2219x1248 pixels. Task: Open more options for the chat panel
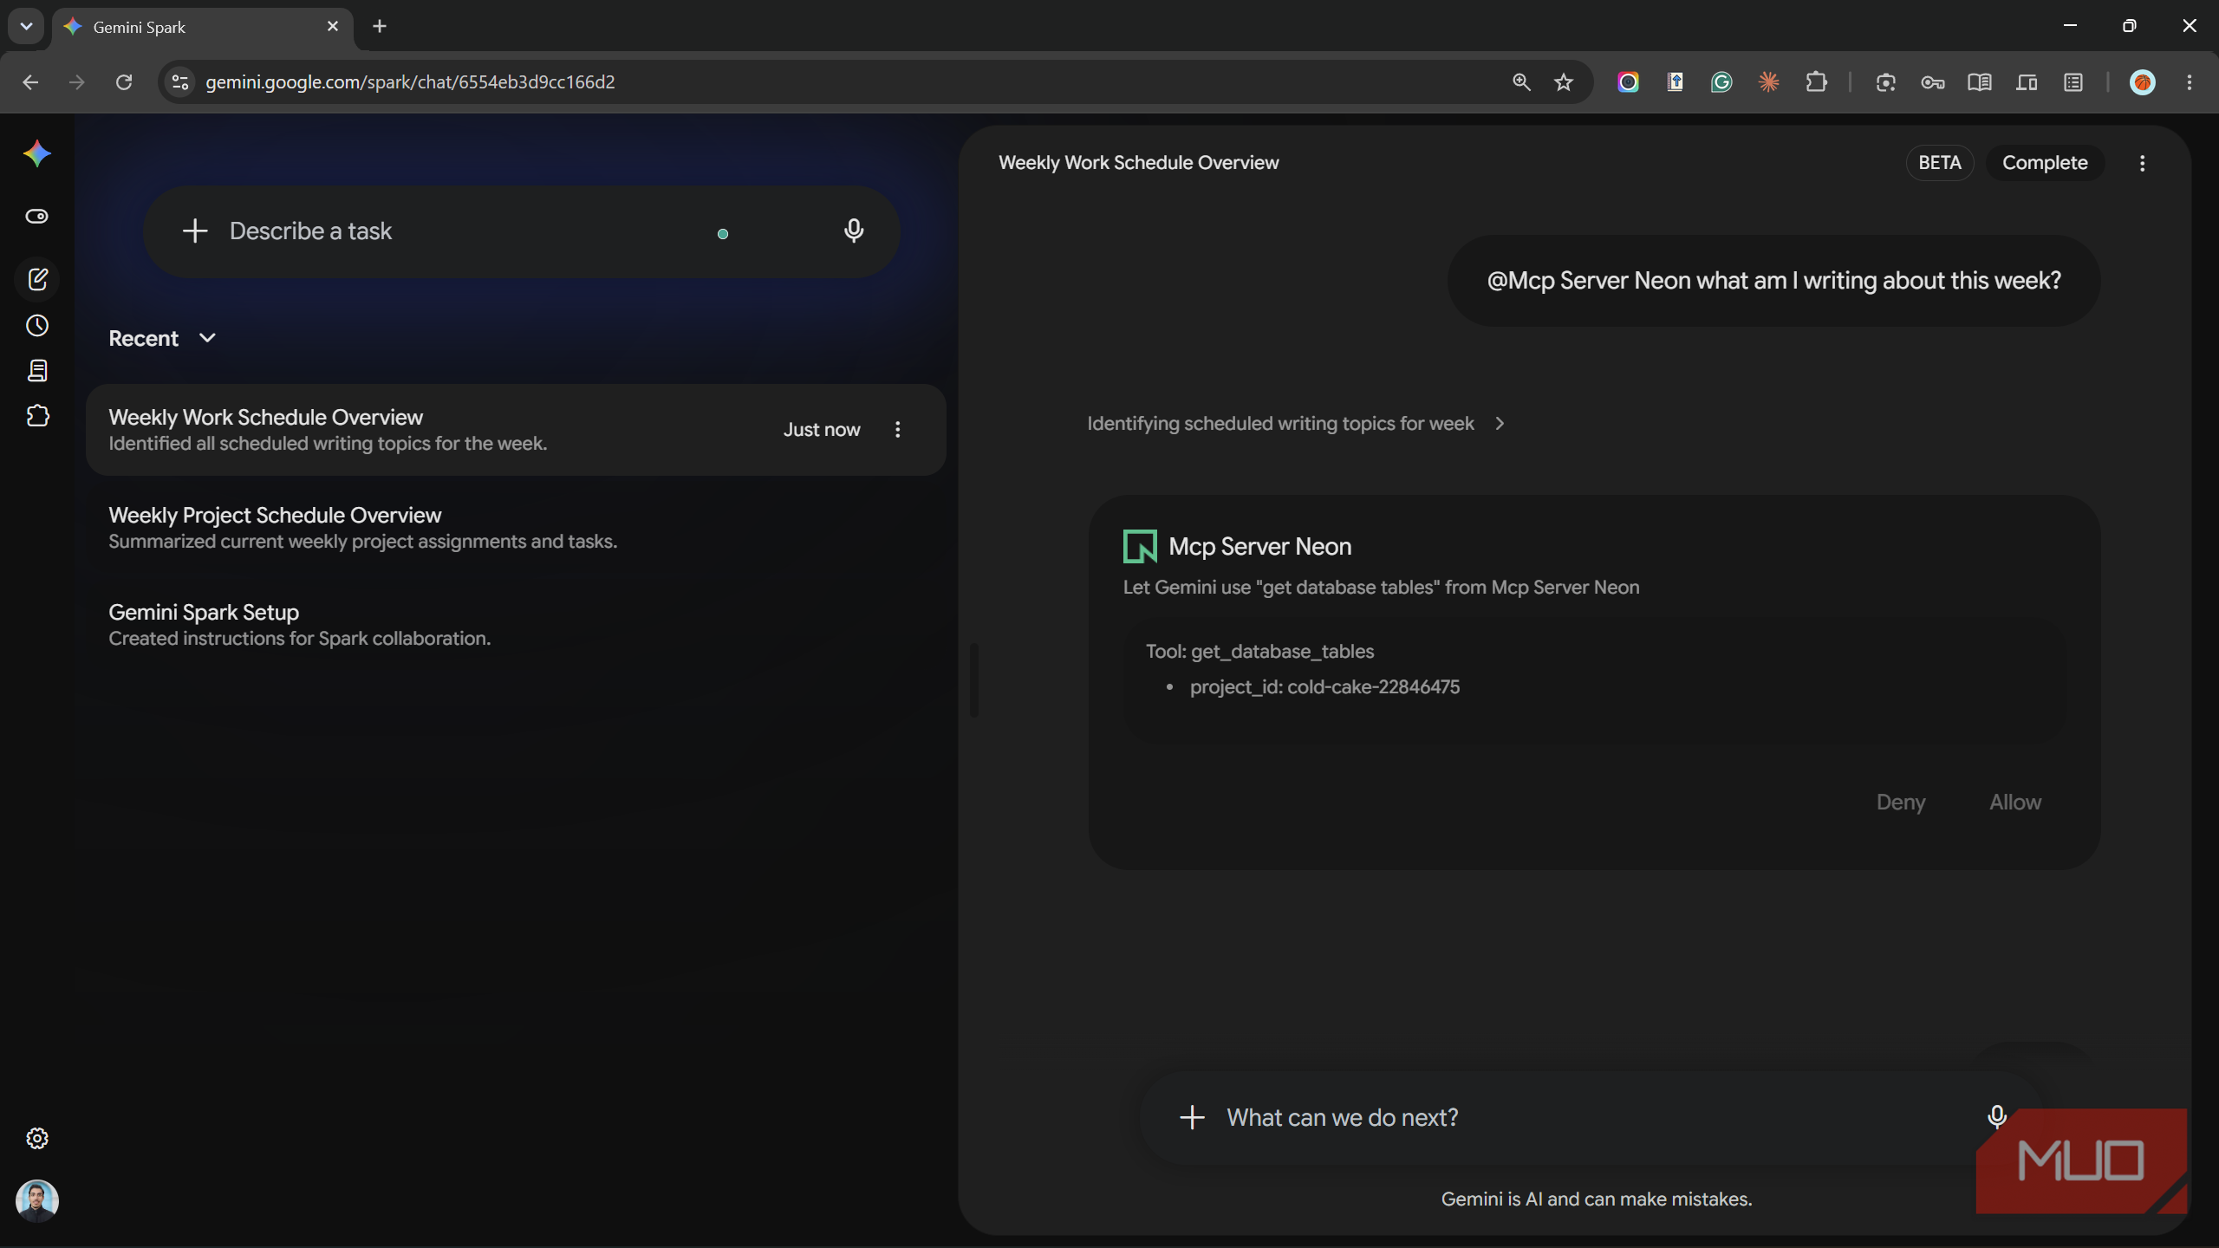[2143, 163]
